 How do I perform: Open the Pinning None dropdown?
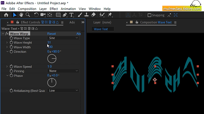coord(63,71)
